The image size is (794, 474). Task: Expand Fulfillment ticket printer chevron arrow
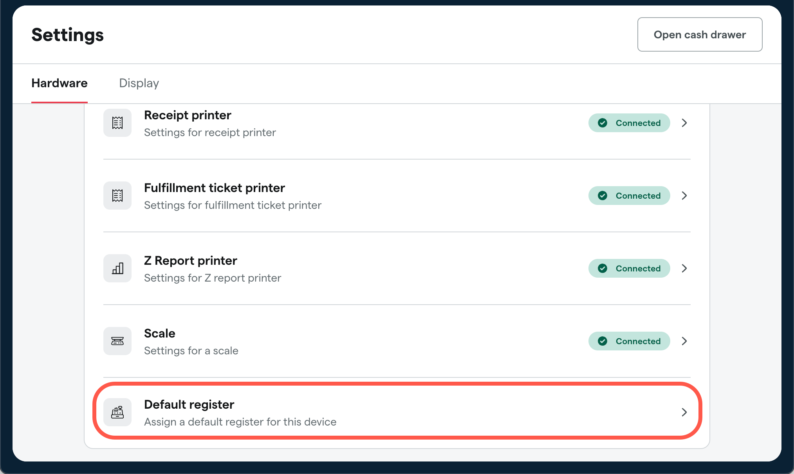point(684,196)
